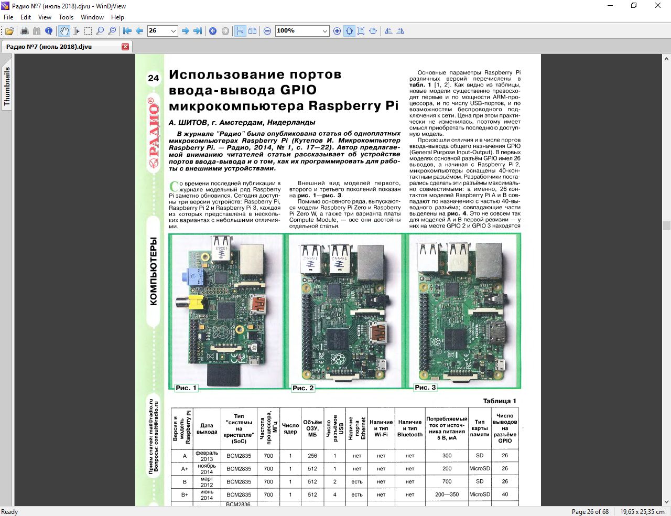The width and height of the screenshot is (671, 516).
Task: Click the Open file folder icon
Action: (x=9, y=31)
